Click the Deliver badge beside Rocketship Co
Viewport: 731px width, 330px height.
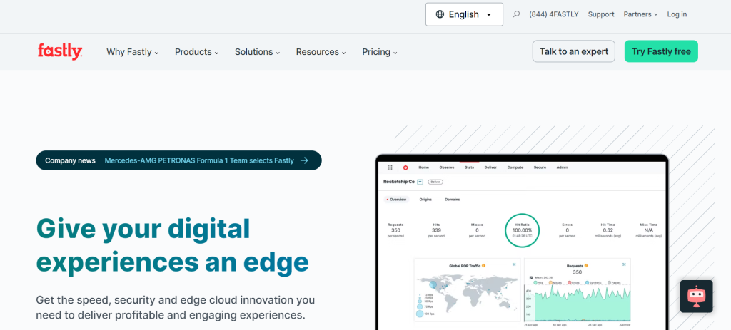(x=435, y=182)
